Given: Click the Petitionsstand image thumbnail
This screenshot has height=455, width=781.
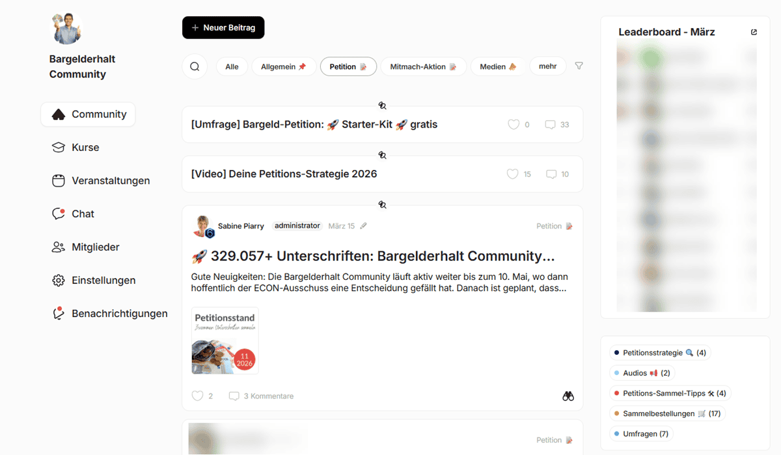Looking at the screenshot, I should click(x=225, y=340).
